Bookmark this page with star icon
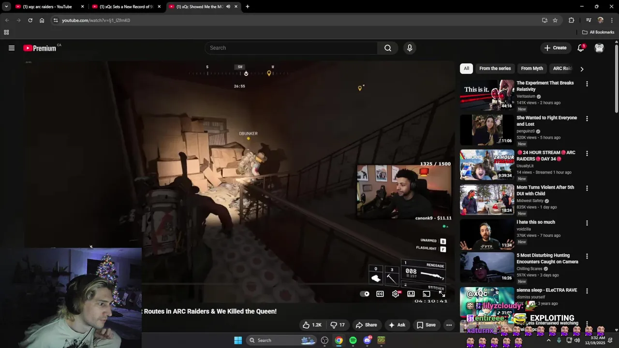This screenshot has width=619, height=348. coord(555,20)
